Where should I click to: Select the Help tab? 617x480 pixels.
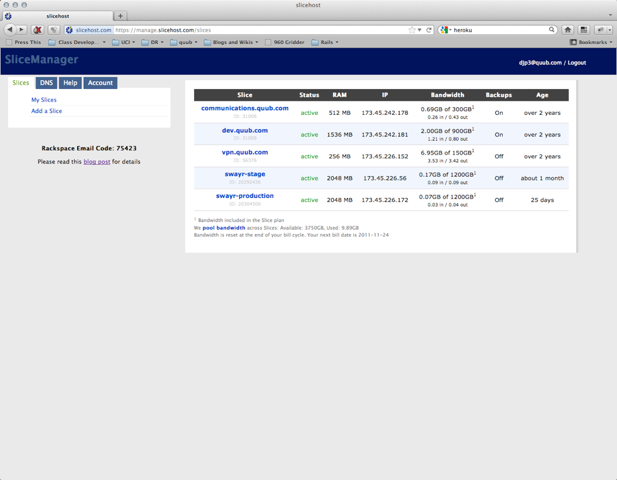click(x=70, y=83)
